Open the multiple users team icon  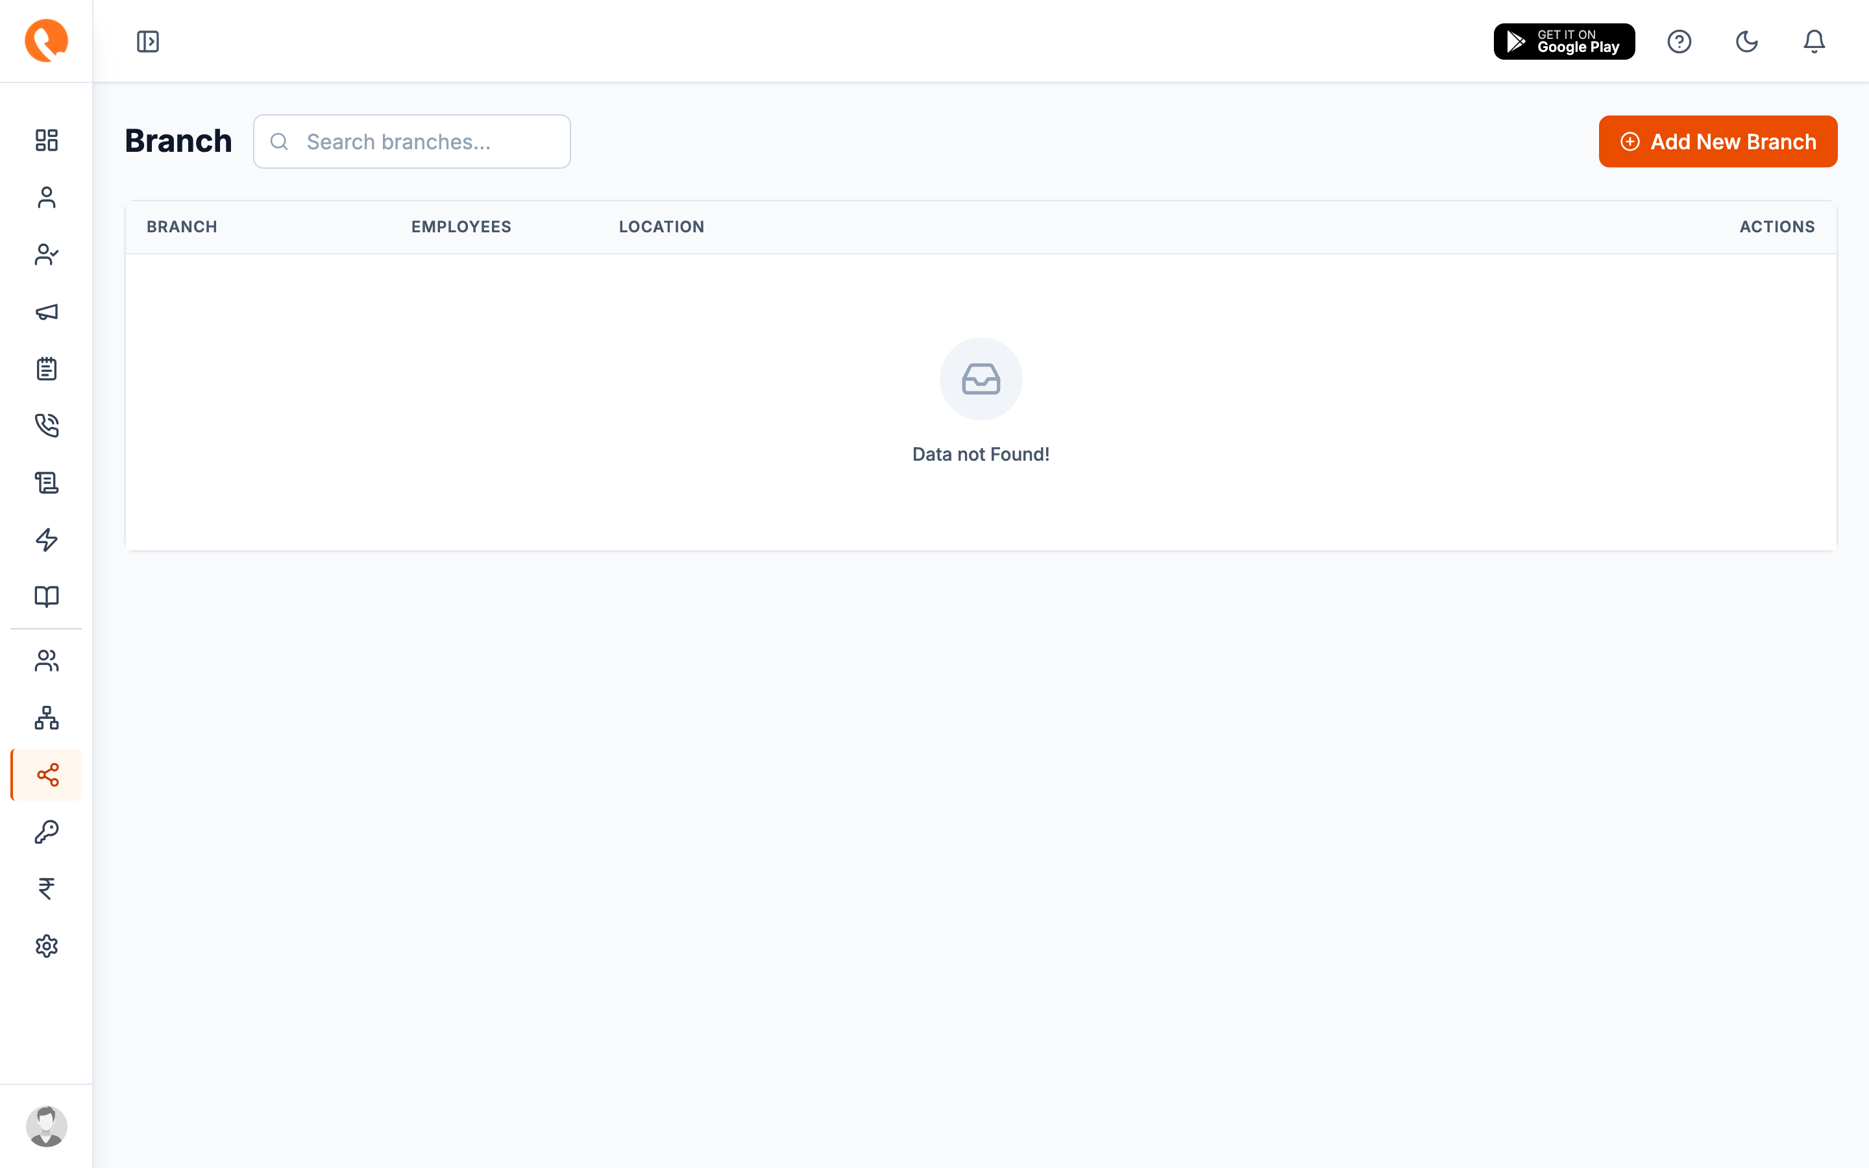click(x=46, y=661)
